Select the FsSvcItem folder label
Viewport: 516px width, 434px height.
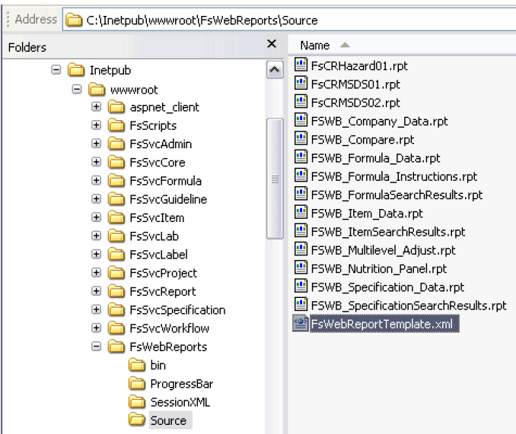157,218
